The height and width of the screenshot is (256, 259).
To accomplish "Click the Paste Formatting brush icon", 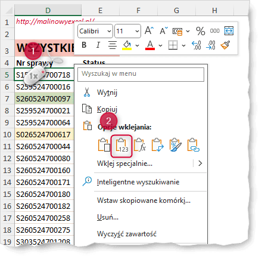I will click(x=175, y=145).
